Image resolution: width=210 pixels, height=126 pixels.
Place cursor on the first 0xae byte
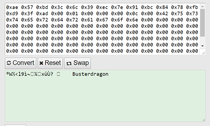(x=12, y=7)
